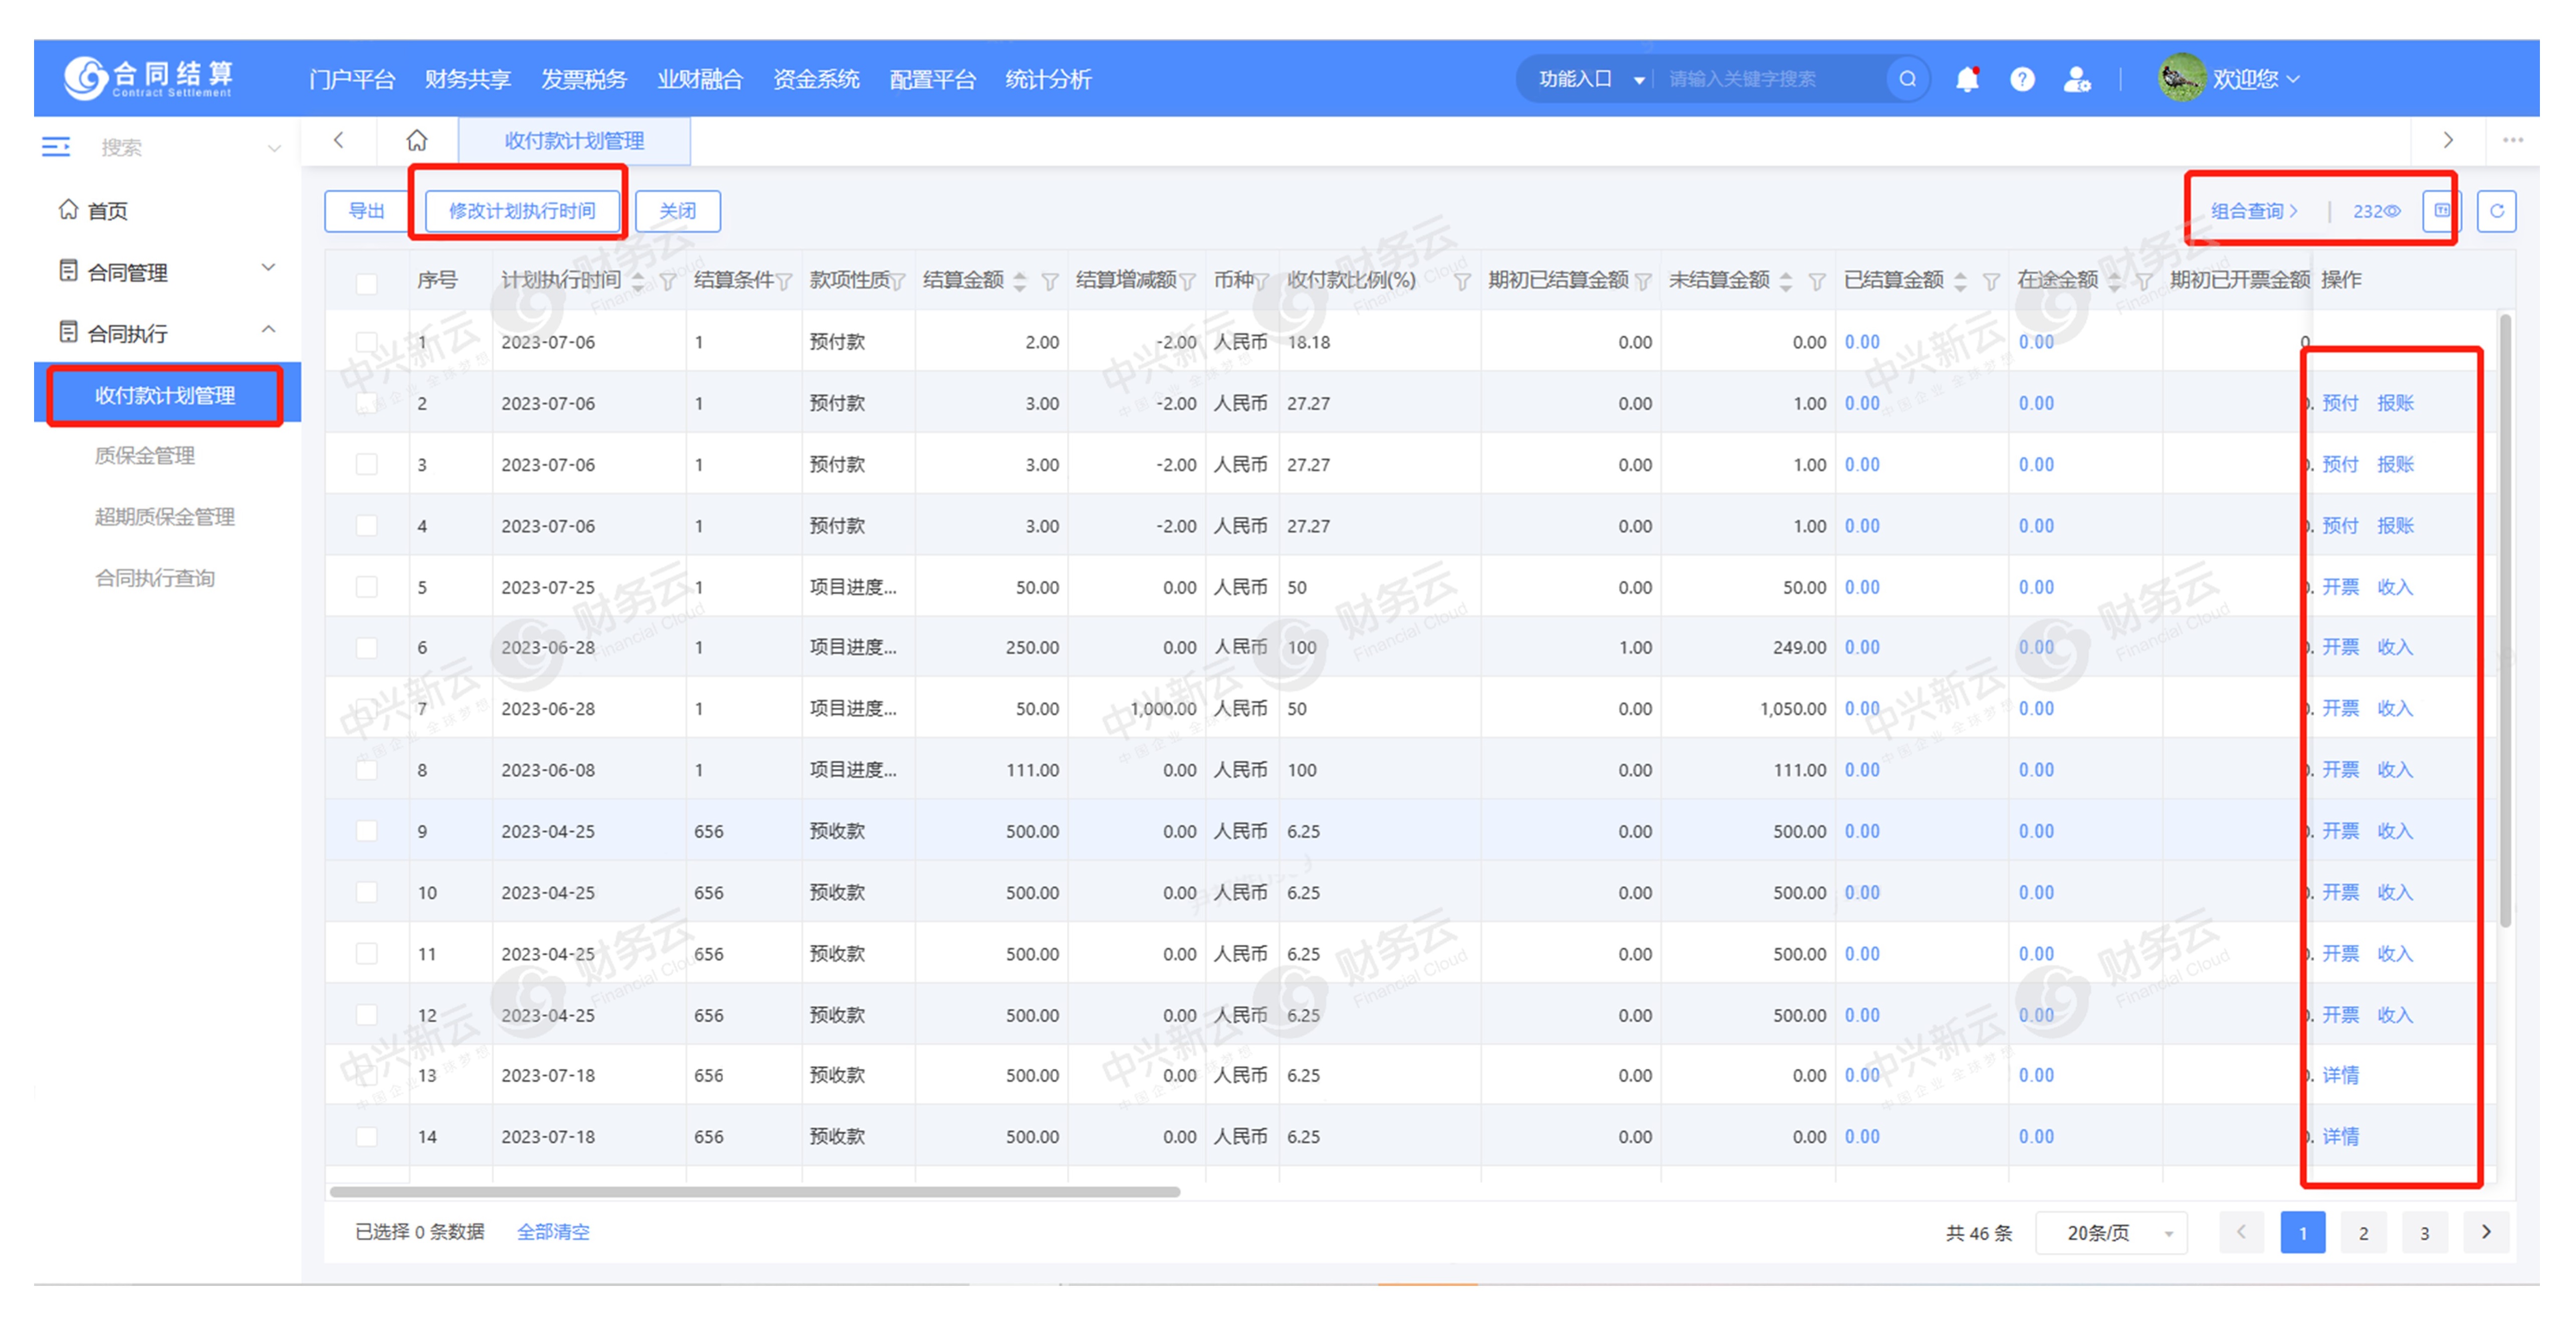Filter the 币种 column

(1262, 282)
